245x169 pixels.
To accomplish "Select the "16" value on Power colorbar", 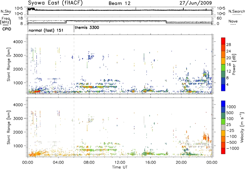I will [x=228, y=65].
